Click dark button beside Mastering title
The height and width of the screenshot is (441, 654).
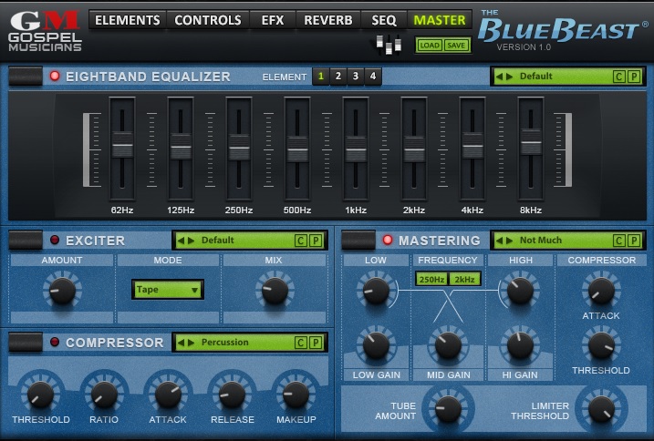[358, 241]
